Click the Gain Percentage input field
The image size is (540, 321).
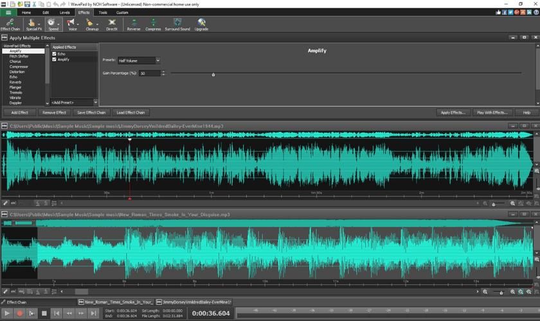(149, 73)
